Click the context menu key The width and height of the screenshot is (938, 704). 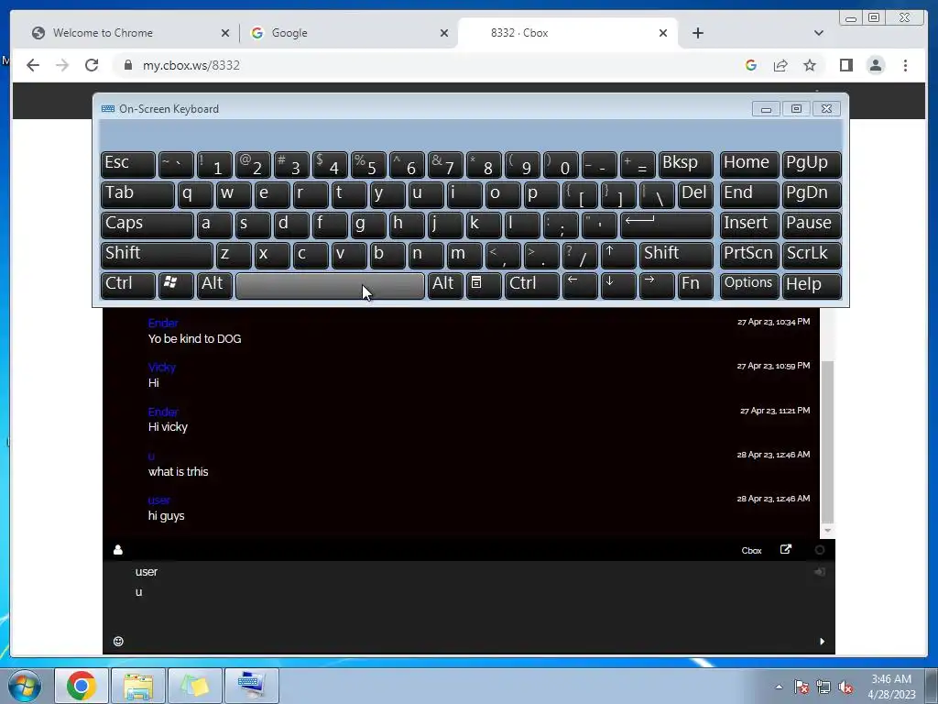click(x=484, y=285)
